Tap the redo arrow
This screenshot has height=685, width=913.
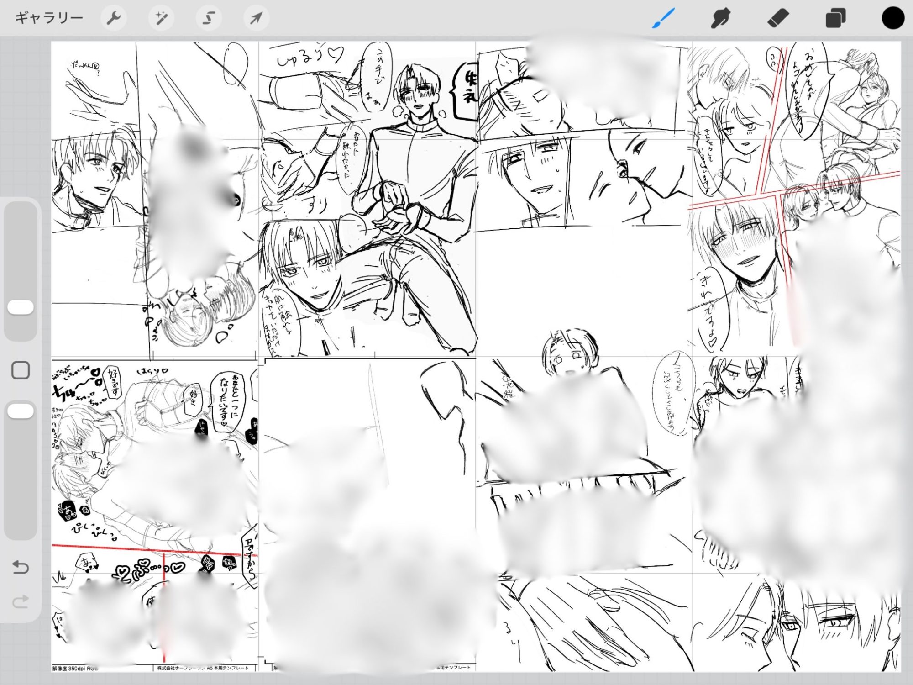click(21, 601)
